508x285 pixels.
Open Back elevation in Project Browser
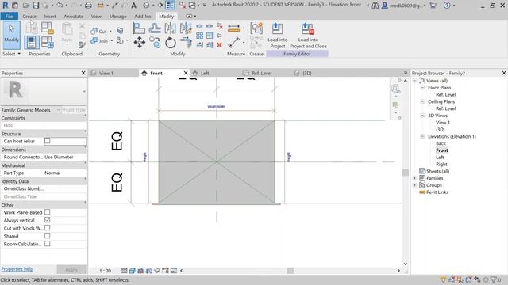click(x=441, y=143)
